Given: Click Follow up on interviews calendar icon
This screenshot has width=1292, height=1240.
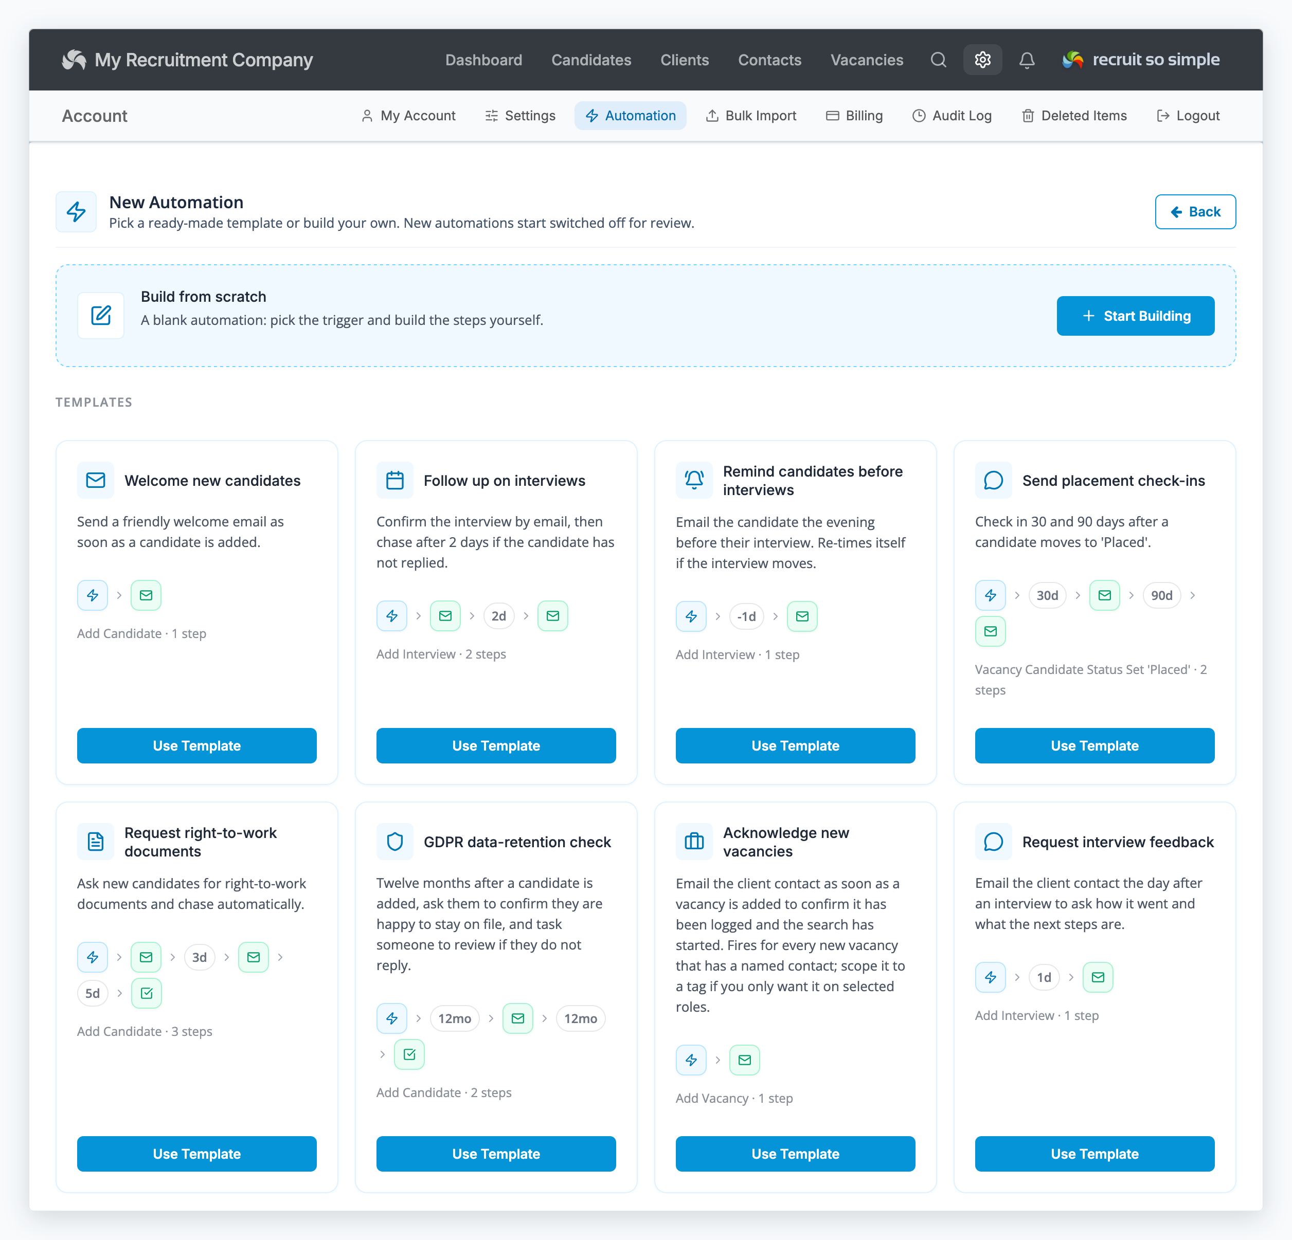Looking at the screenshot, I should point(395,480).
